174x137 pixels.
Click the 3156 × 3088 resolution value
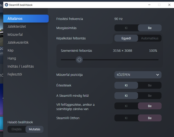[123, 51]
